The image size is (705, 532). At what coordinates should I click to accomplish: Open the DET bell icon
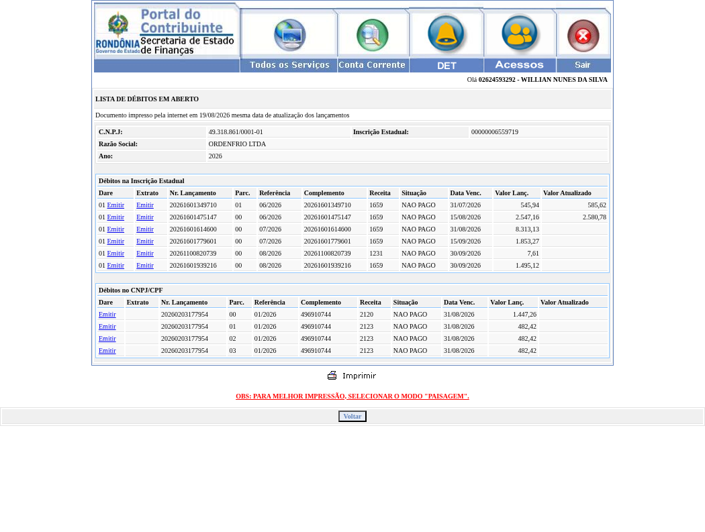click(x=446, y=34)
